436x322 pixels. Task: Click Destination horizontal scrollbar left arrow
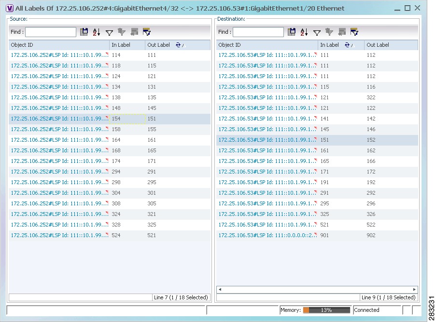click(x=220, y=289)
